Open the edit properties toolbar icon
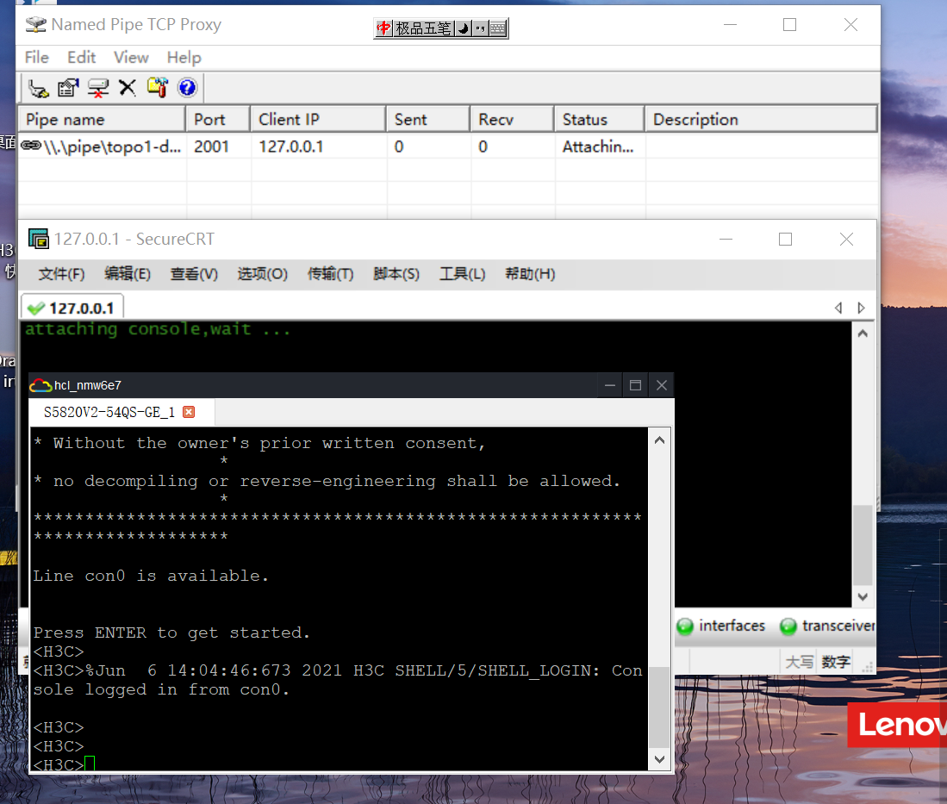The height and width of the screenshot is (804, 947). coord(67,88)
